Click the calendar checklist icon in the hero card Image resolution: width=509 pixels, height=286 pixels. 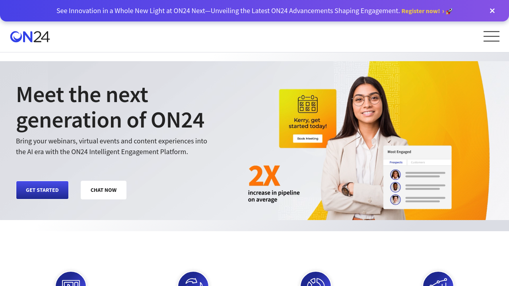click(308, 104)
